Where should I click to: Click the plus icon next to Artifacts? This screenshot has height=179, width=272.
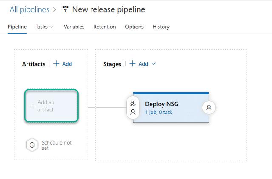coord(56,64)
